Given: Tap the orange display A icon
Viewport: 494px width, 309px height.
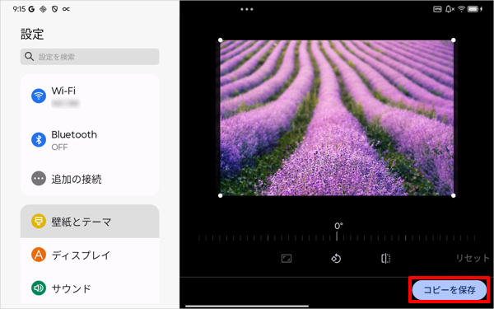Looking at the screenshot, I should click(x=39, y=255).
